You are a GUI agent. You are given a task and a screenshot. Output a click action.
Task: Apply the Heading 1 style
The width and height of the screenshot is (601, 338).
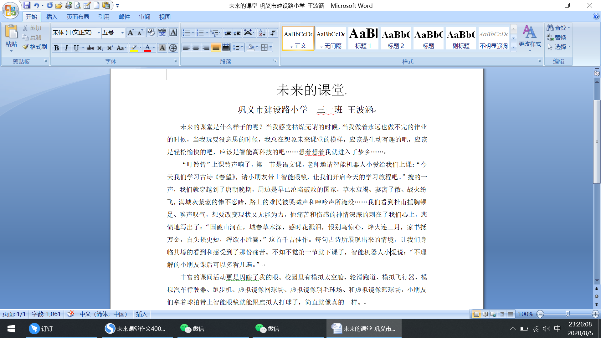click(363, 38)
